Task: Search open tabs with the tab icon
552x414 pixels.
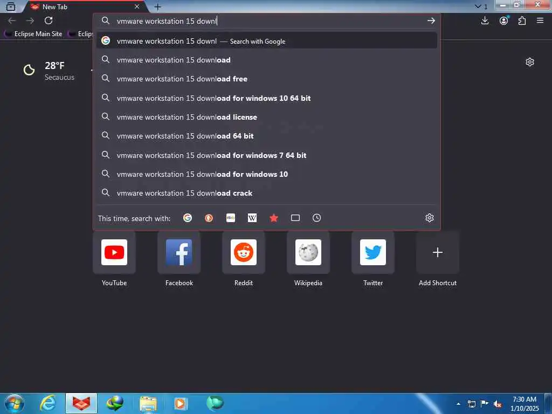Action: tap(295, 218)
